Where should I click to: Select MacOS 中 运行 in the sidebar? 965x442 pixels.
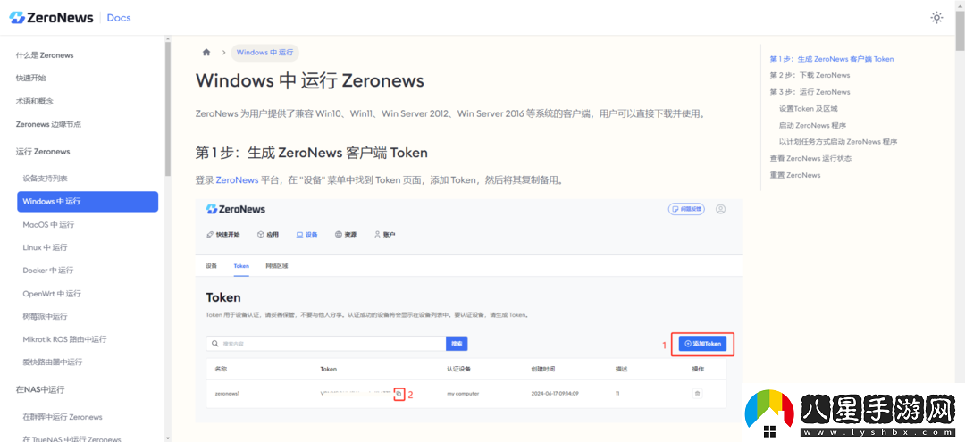tap(48, 225)
